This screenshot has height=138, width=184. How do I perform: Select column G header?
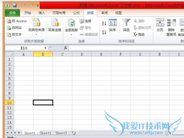[140, 54]
